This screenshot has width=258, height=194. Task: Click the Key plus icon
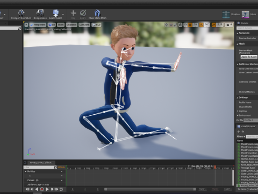pyautogui.click(x=73, y=14)
